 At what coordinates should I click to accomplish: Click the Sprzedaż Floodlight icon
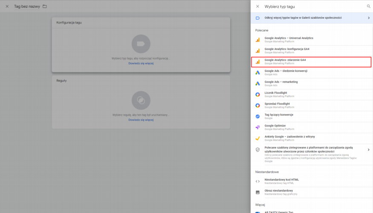pos(257,105)
